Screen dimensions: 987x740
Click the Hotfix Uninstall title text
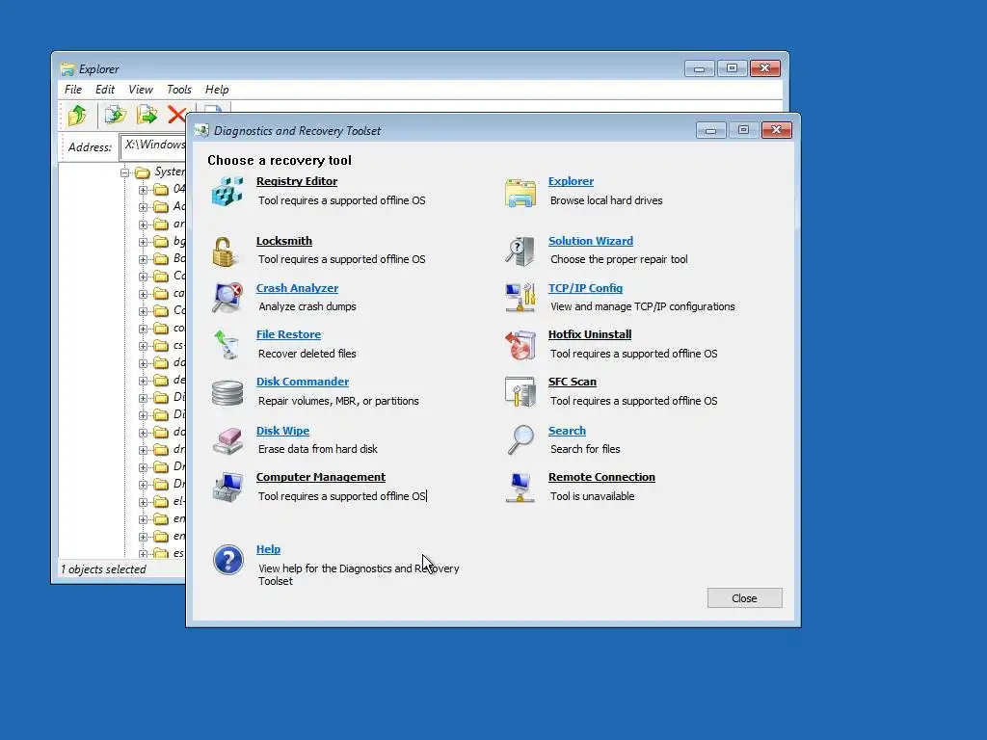point(590,334)
